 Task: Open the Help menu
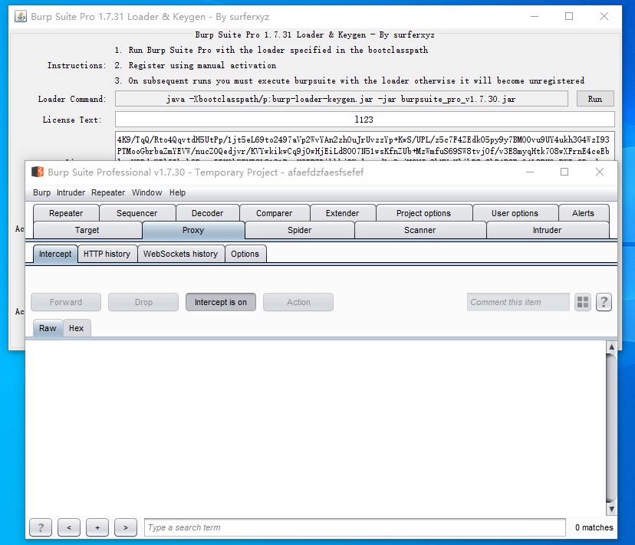point(177,192)
